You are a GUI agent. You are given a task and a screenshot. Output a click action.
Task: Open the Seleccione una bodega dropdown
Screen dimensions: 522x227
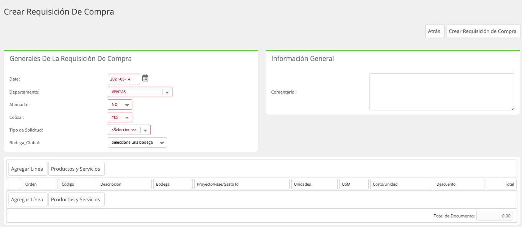pyautogui.click(x=137, y=143)
